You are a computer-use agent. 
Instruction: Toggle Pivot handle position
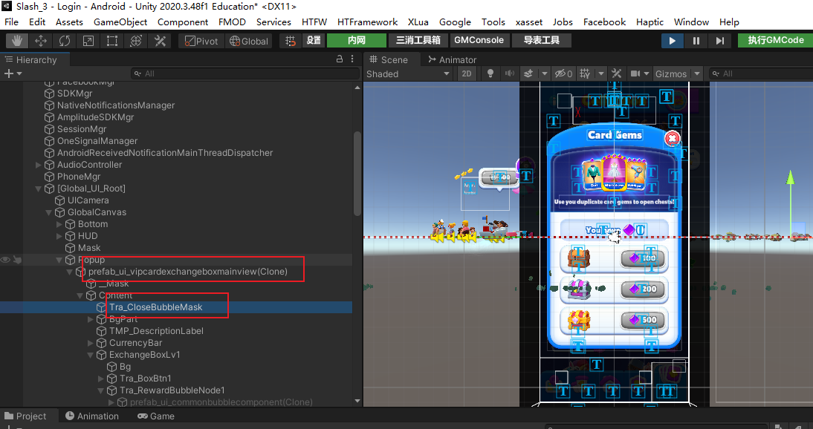pyautogui.click(x=201, y=41)
